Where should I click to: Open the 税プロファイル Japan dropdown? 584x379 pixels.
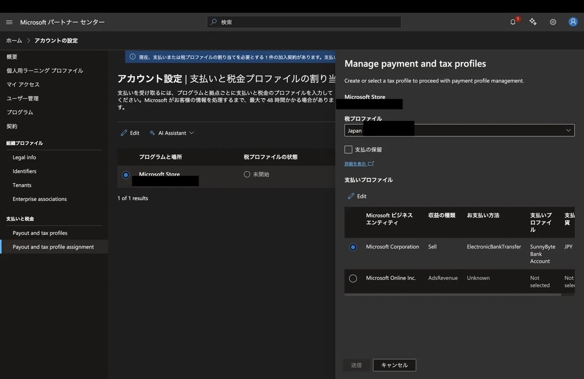[x=459, y=130]
